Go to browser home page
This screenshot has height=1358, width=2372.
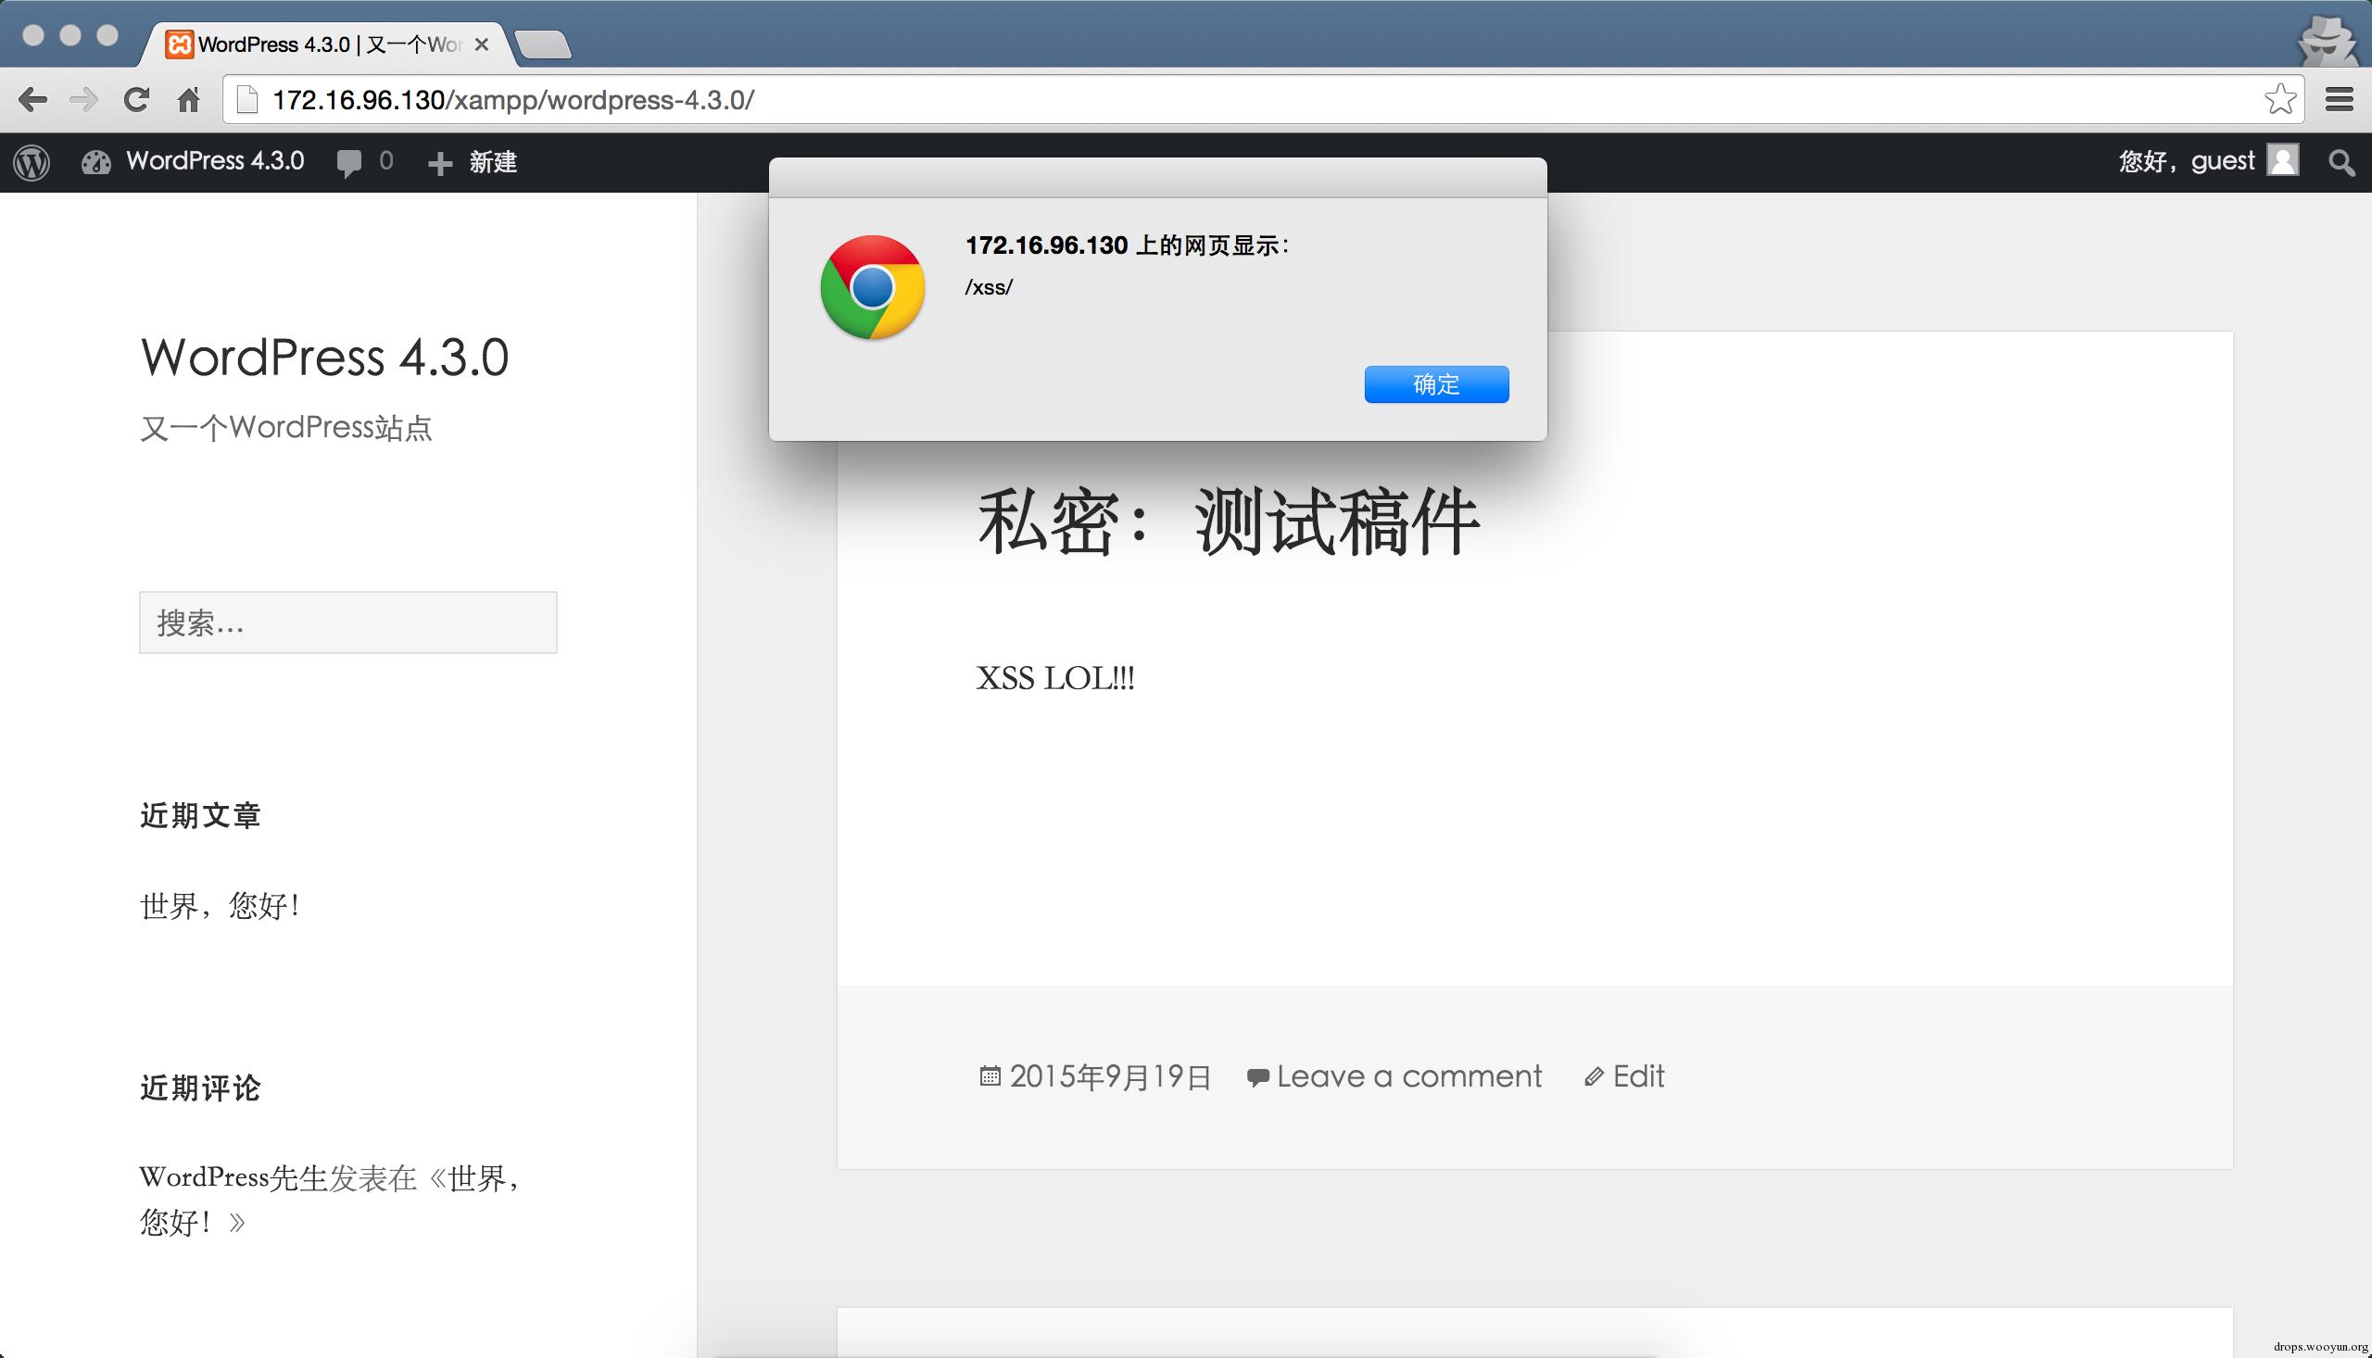click(188, 100)
